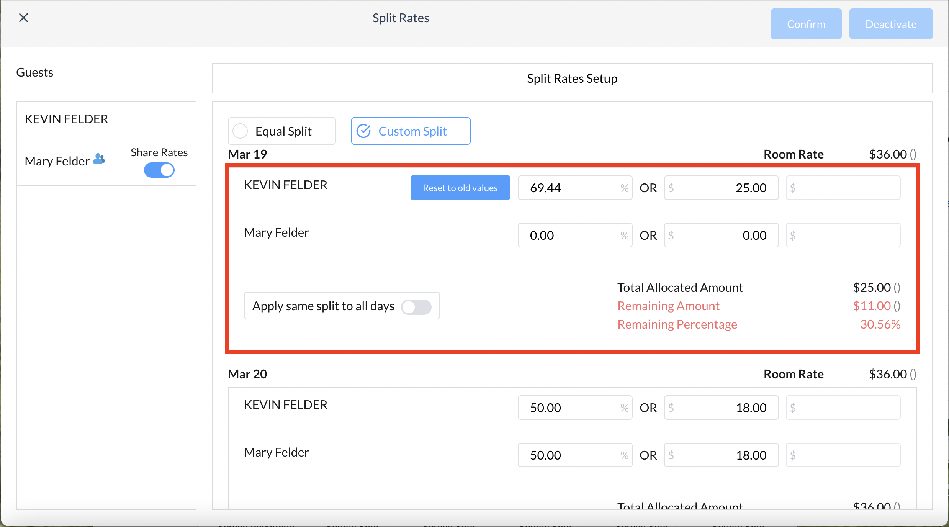Select Mary Felder in the Guests list
Image resolution: width=949 pixels, height=527 pixels.
(57, 161)
